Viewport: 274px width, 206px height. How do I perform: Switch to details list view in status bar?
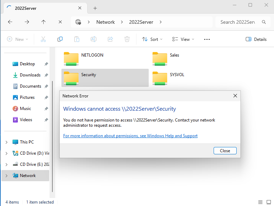pos(260,202)
